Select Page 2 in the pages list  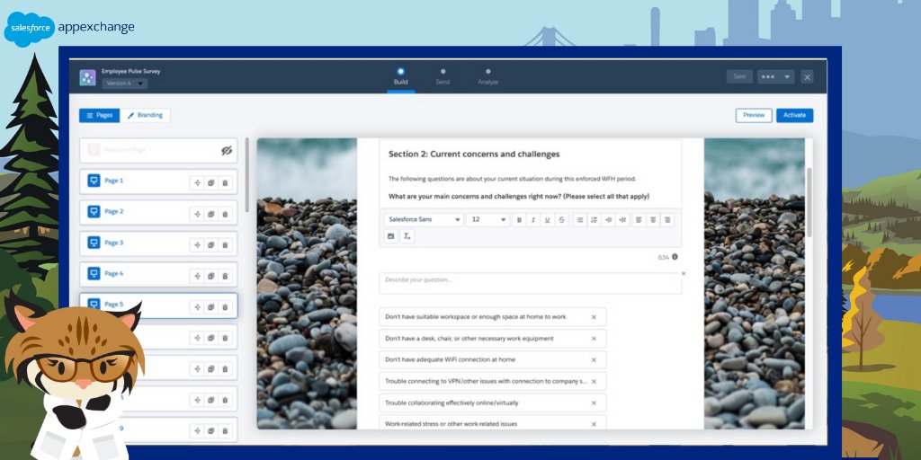(x=158, y=212)
